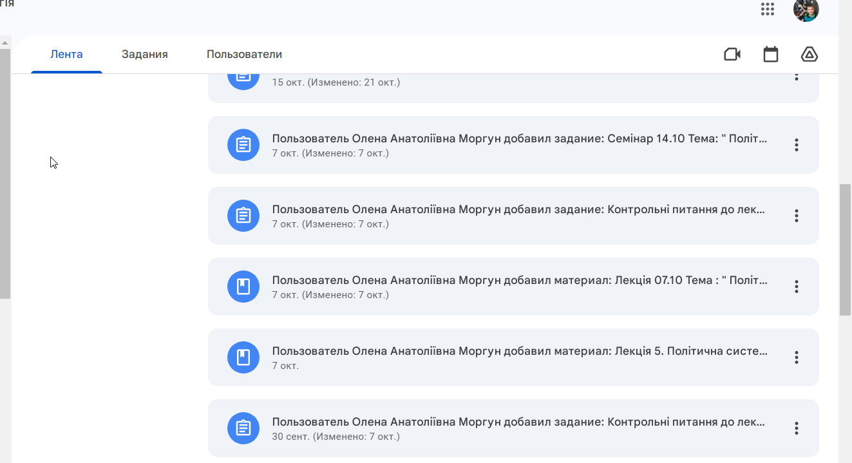Viewport: 852px width, 463px height.
Task: Open the class Google Calendar
Action: [771, 54]
